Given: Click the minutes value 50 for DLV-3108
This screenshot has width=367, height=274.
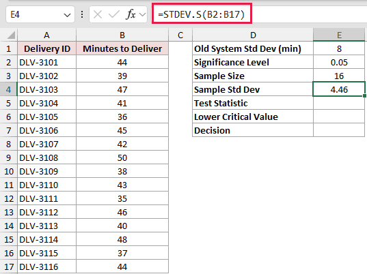Looking at the screenshot, I should click(x=122, y=157).
